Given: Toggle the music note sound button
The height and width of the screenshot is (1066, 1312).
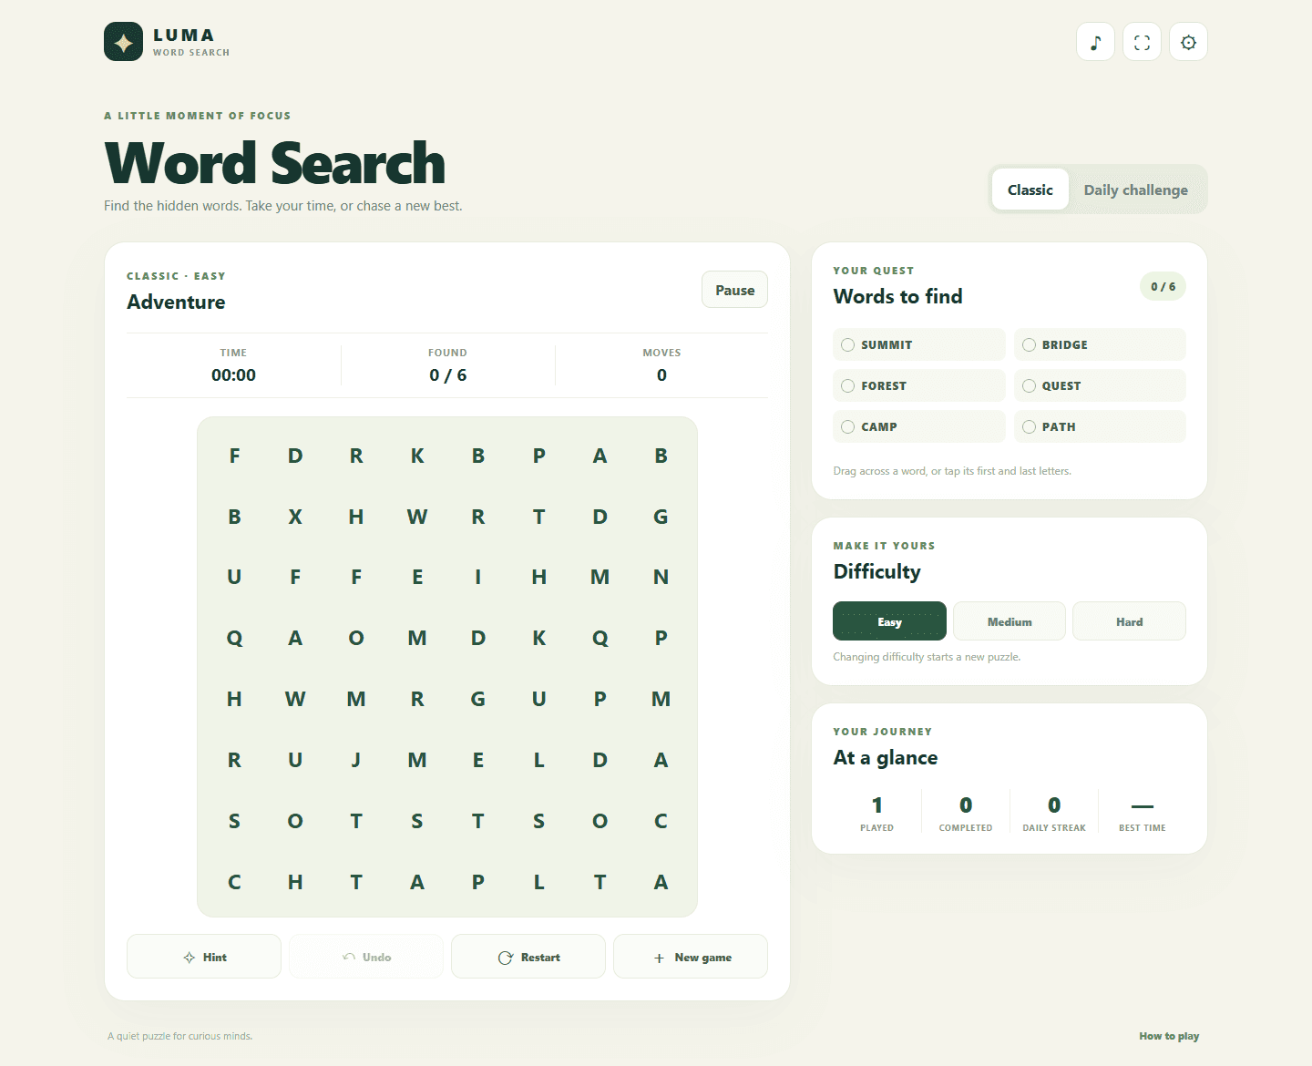Looking at the screenshot, I should click(x=1095, y=42).
